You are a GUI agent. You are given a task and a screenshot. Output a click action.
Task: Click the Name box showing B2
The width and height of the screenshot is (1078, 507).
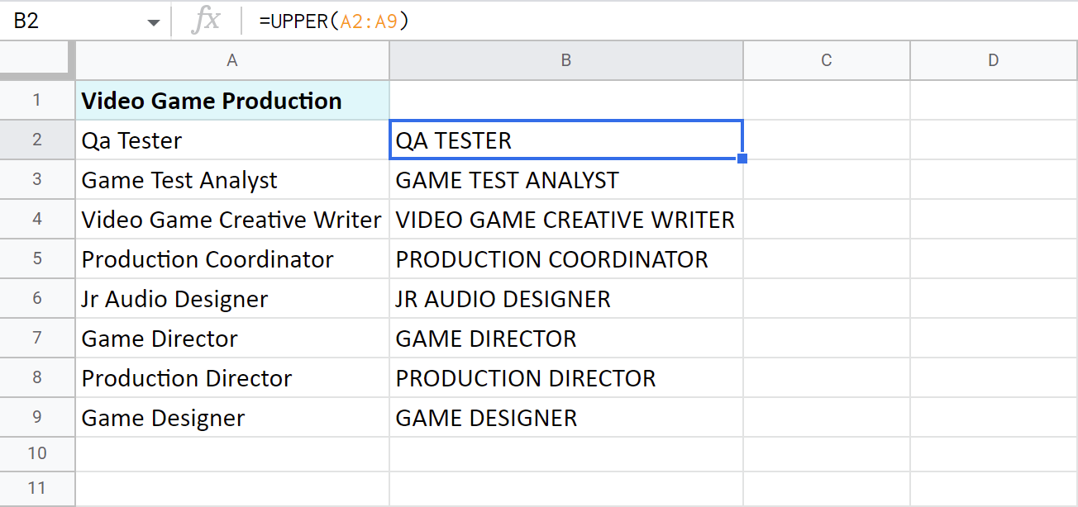[x=66, y=21]
